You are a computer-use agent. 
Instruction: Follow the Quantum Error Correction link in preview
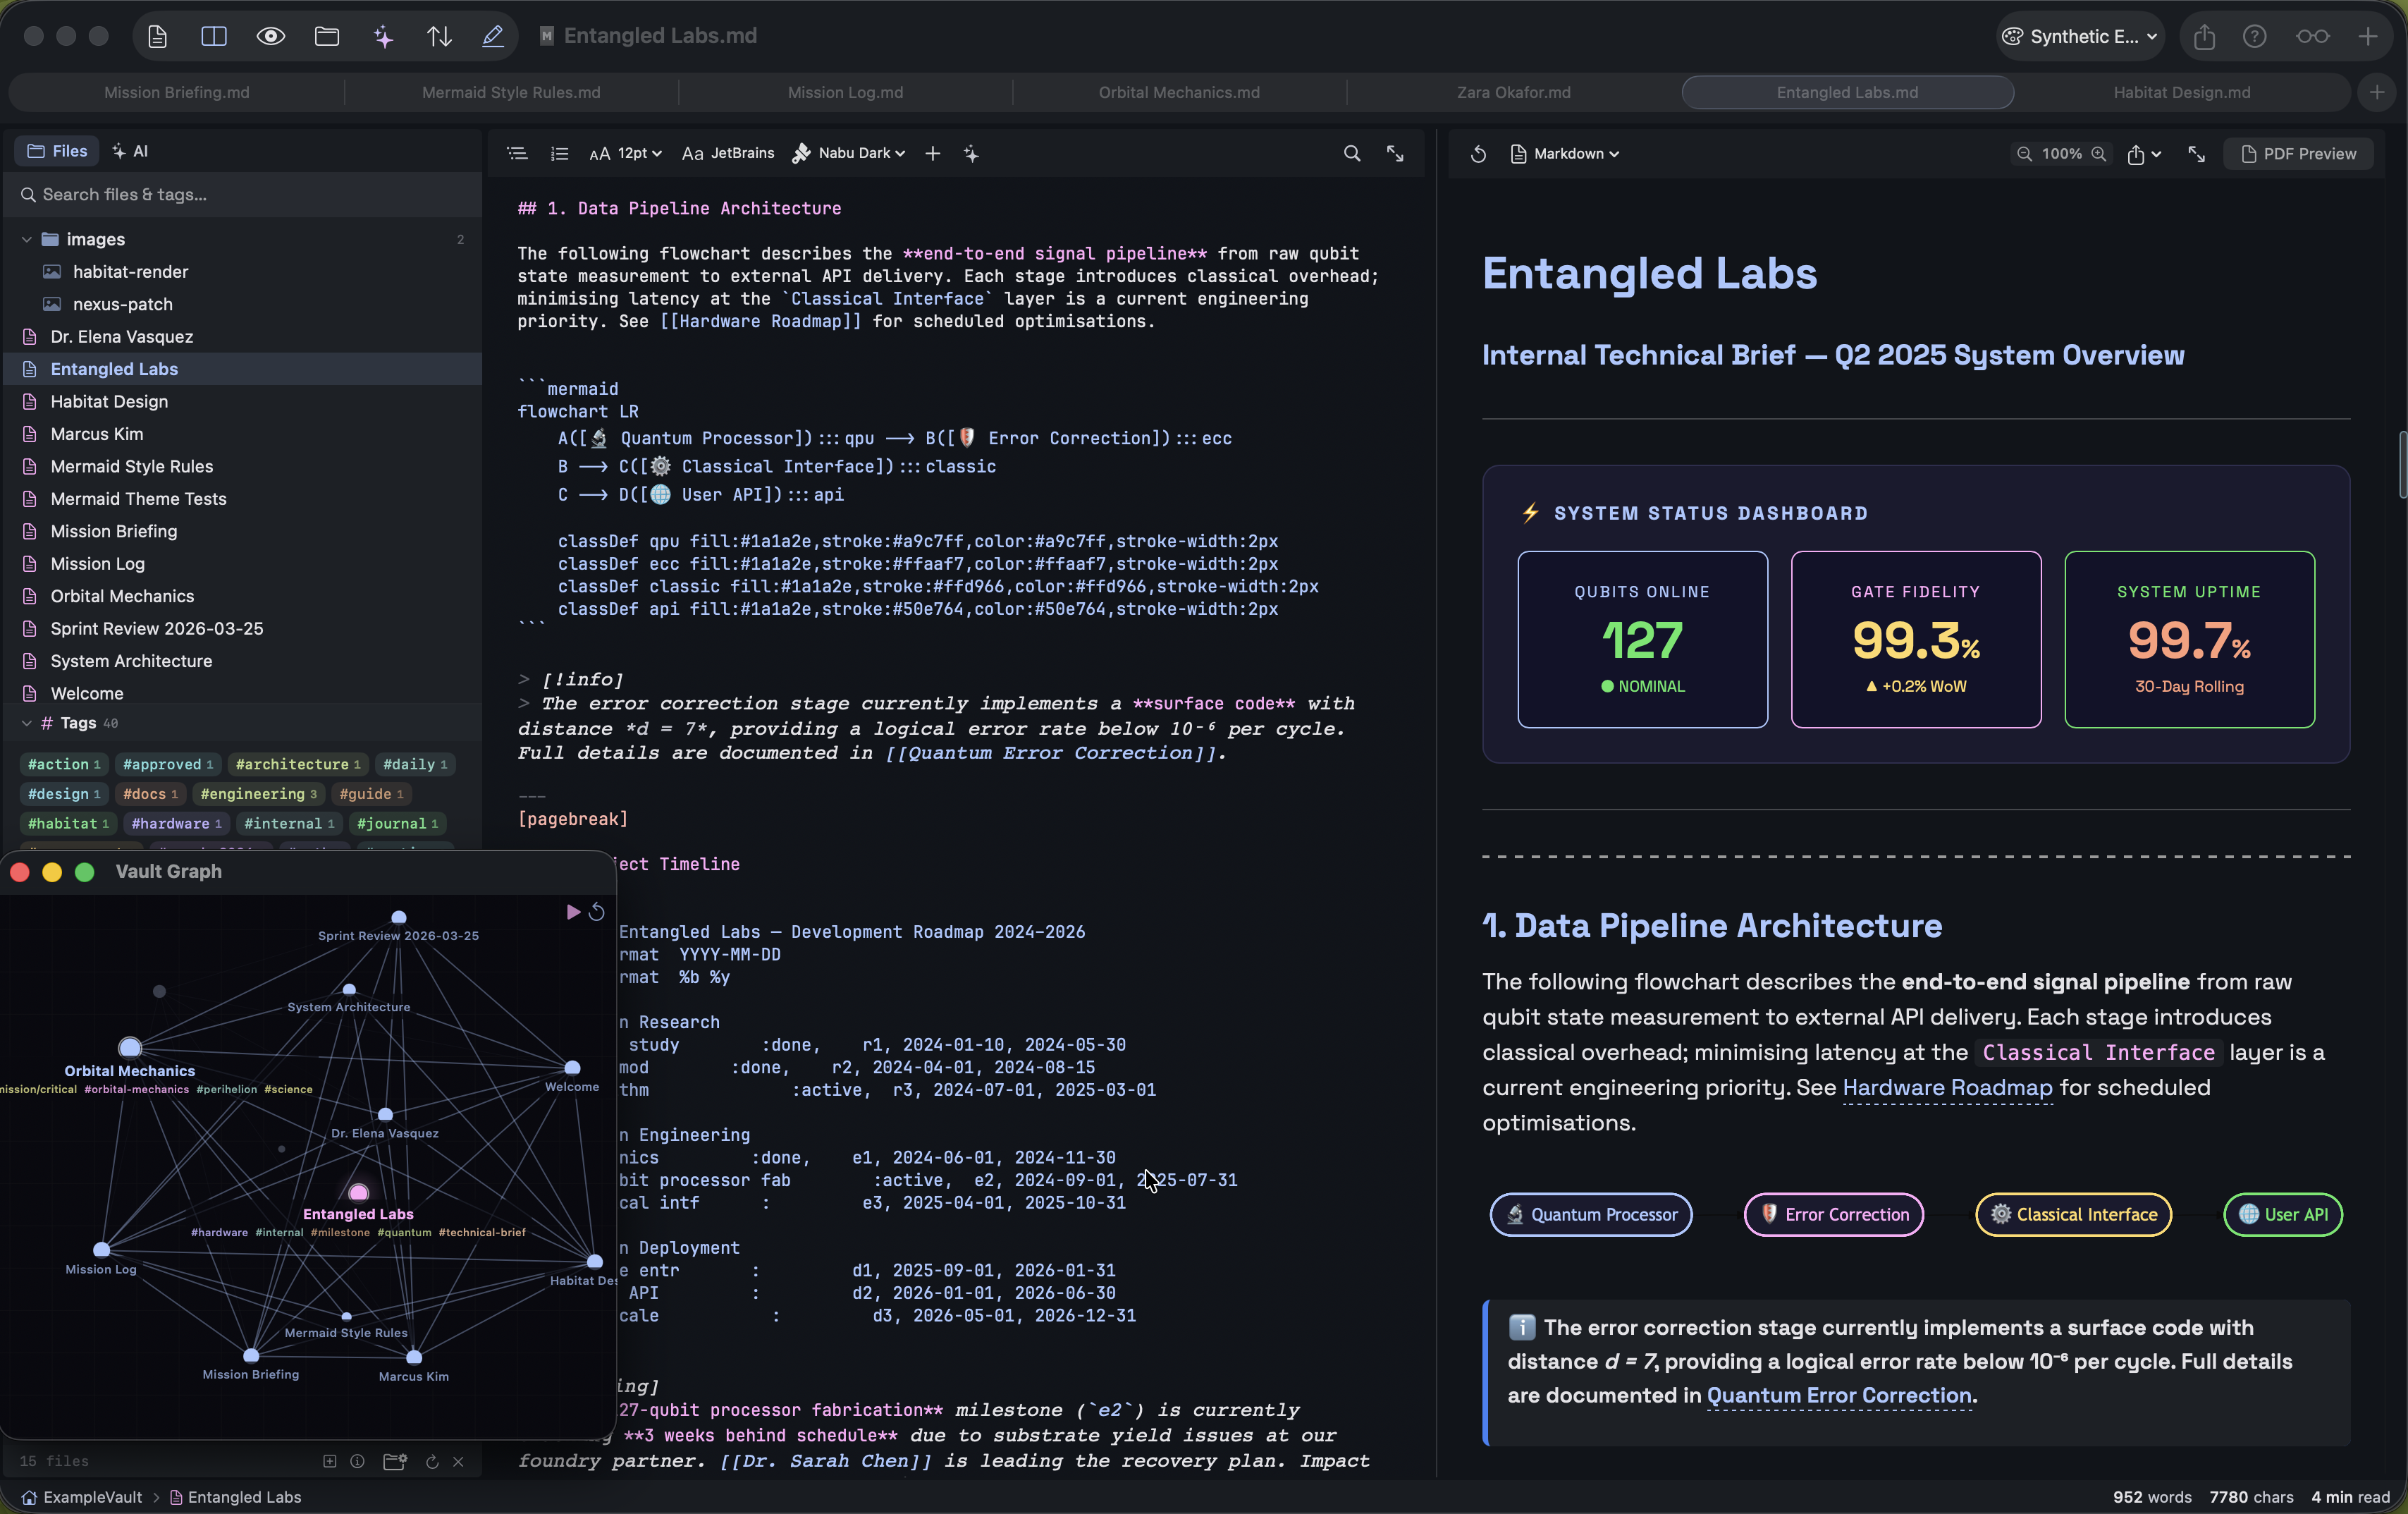pyautogui.click(x=1839, y=1395)
